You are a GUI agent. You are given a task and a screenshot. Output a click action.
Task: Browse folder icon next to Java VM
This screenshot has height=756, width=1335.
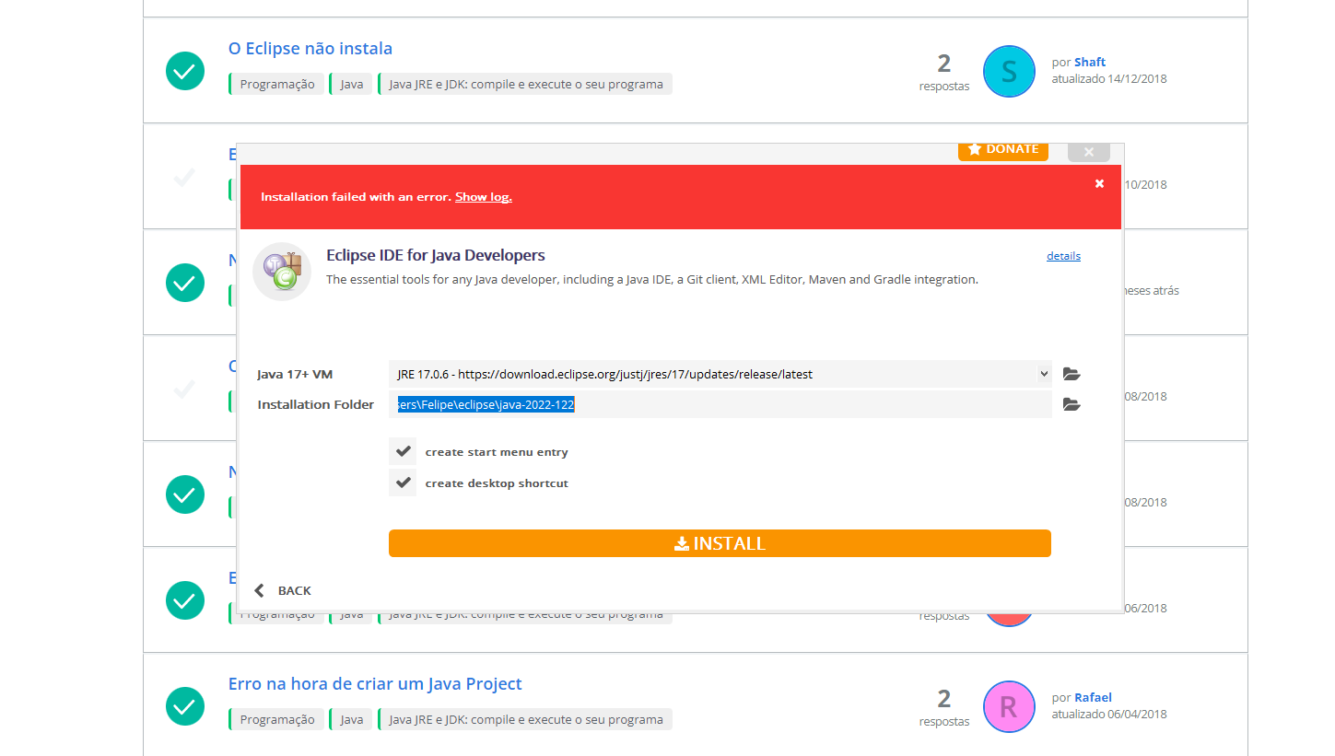click(1071, 374)
